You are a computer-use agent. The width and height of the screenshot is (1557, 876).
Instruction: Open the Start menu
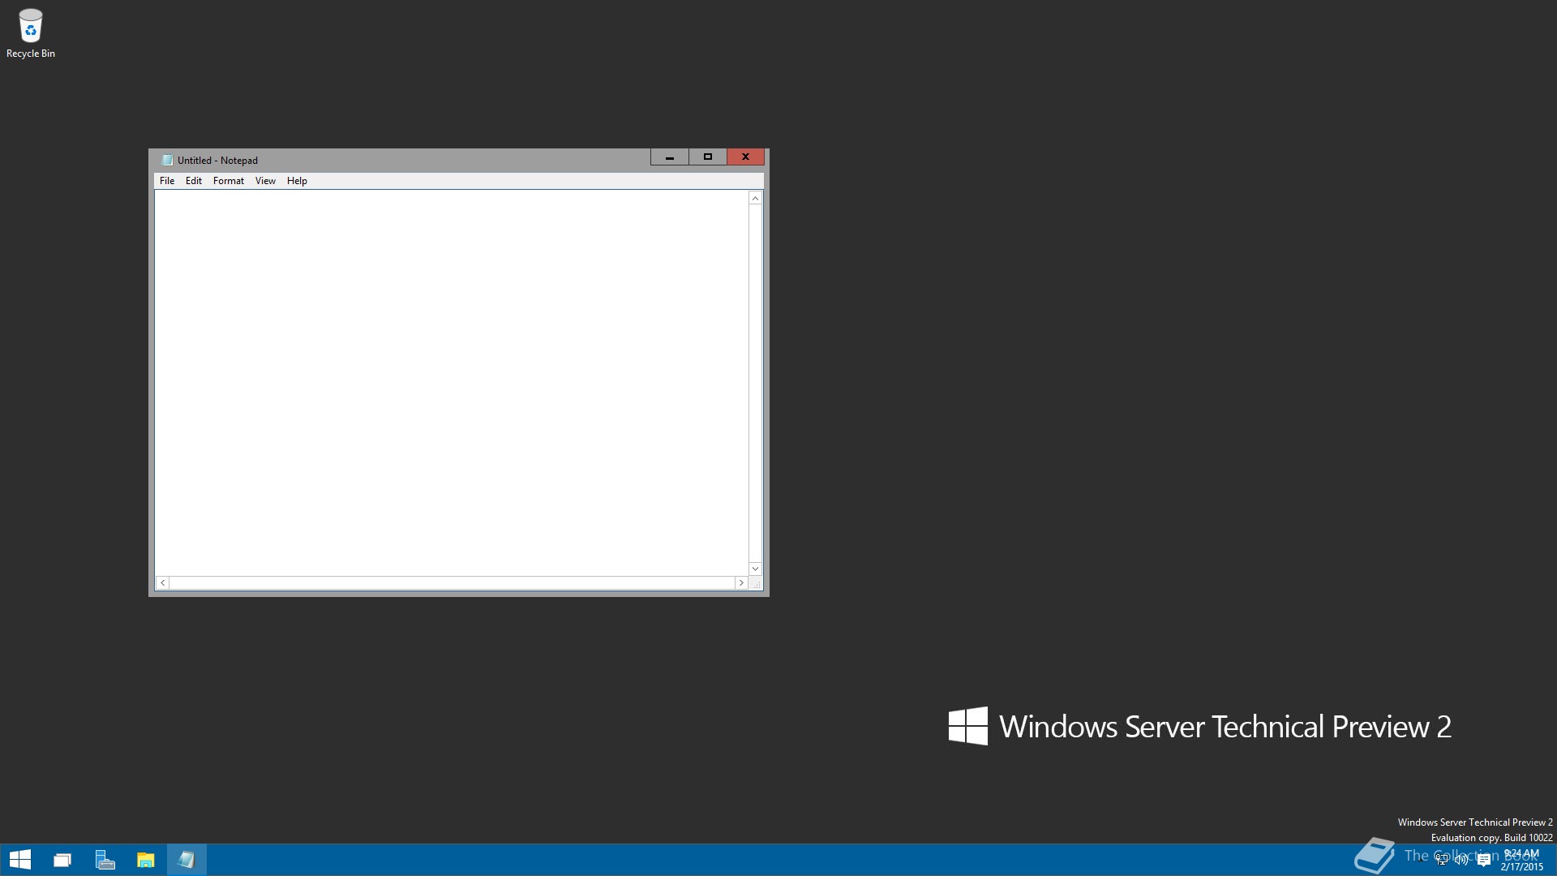pos(19,860)
